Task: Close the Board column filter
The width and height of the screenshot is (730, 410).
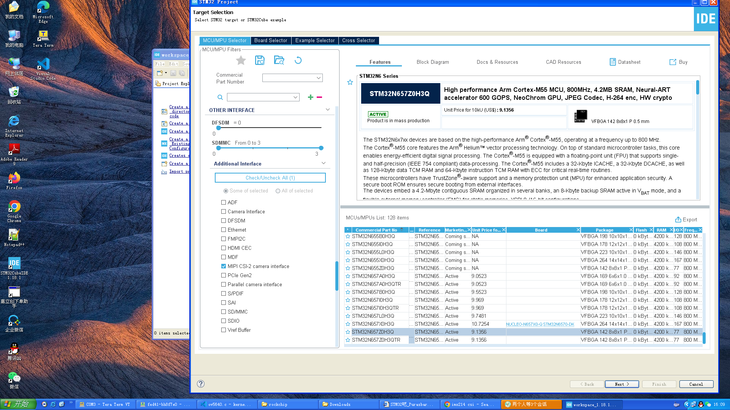Action: click(x=578, y=230)
